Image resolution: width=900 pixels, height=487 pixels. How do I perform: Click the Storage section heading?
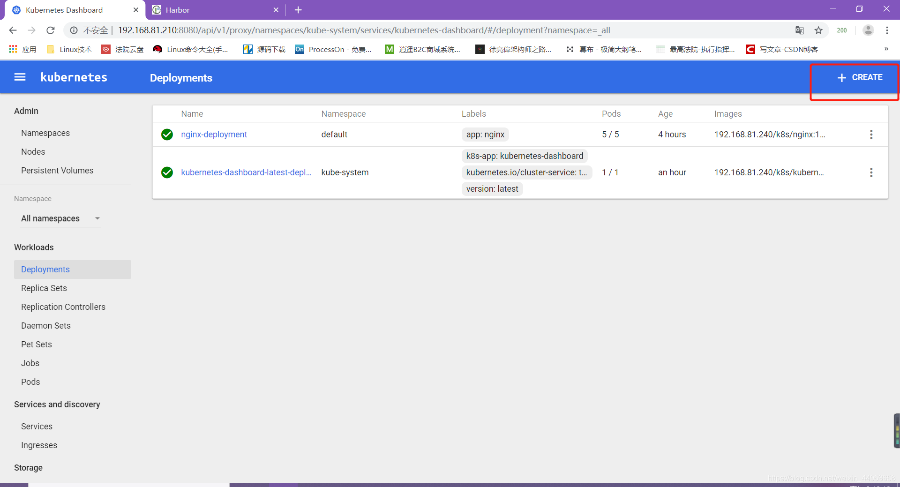(x=28, y=468)
